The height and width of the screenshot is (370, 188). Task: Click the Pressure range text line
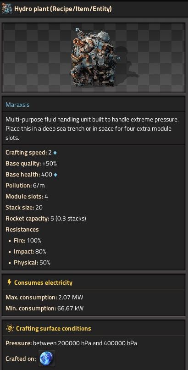pyautogui.click(x=71, y=343)
